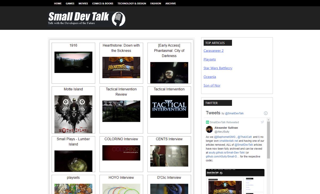The width and height of the screenshot is (320, 194).
Task: Open the Playsets top article link
Action: click(210, 59)
